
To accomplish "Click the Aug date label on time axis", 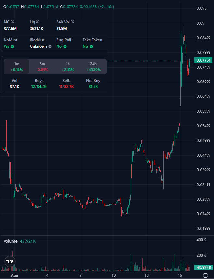I will (14, 275).
